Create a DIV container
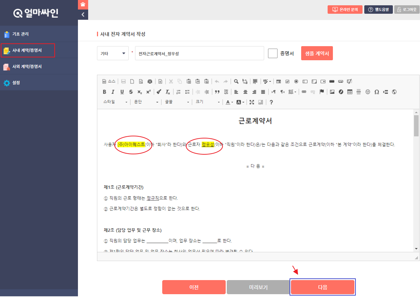 click(x=226, y=92)
